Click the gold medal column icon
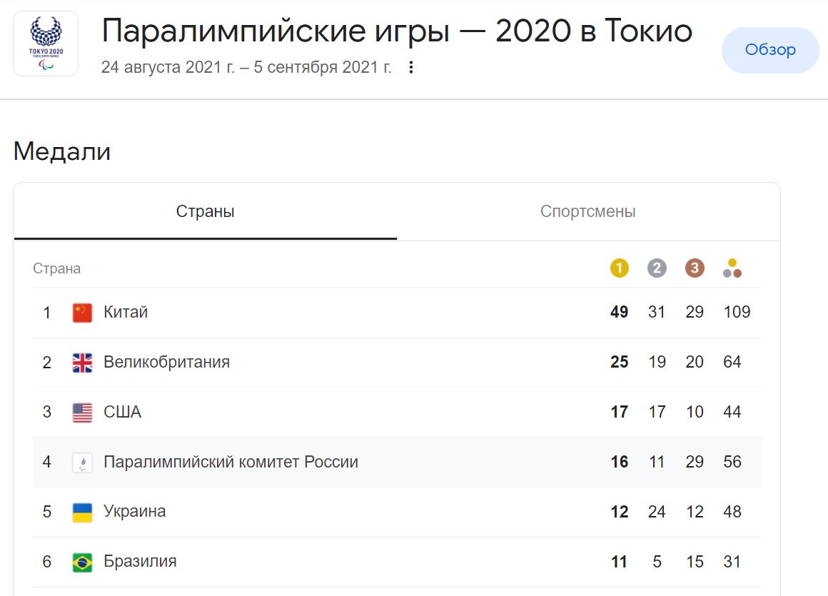This screenshot has width=828, height=596. [x=619, y=268]
